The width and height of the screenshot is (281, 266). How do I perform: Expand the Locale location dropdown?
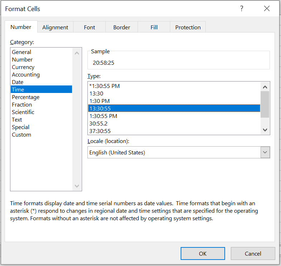click(x=265, y=152)
